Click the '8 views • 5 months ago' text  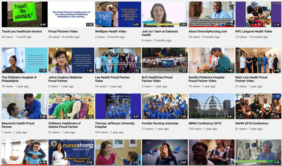click(157, 40)
